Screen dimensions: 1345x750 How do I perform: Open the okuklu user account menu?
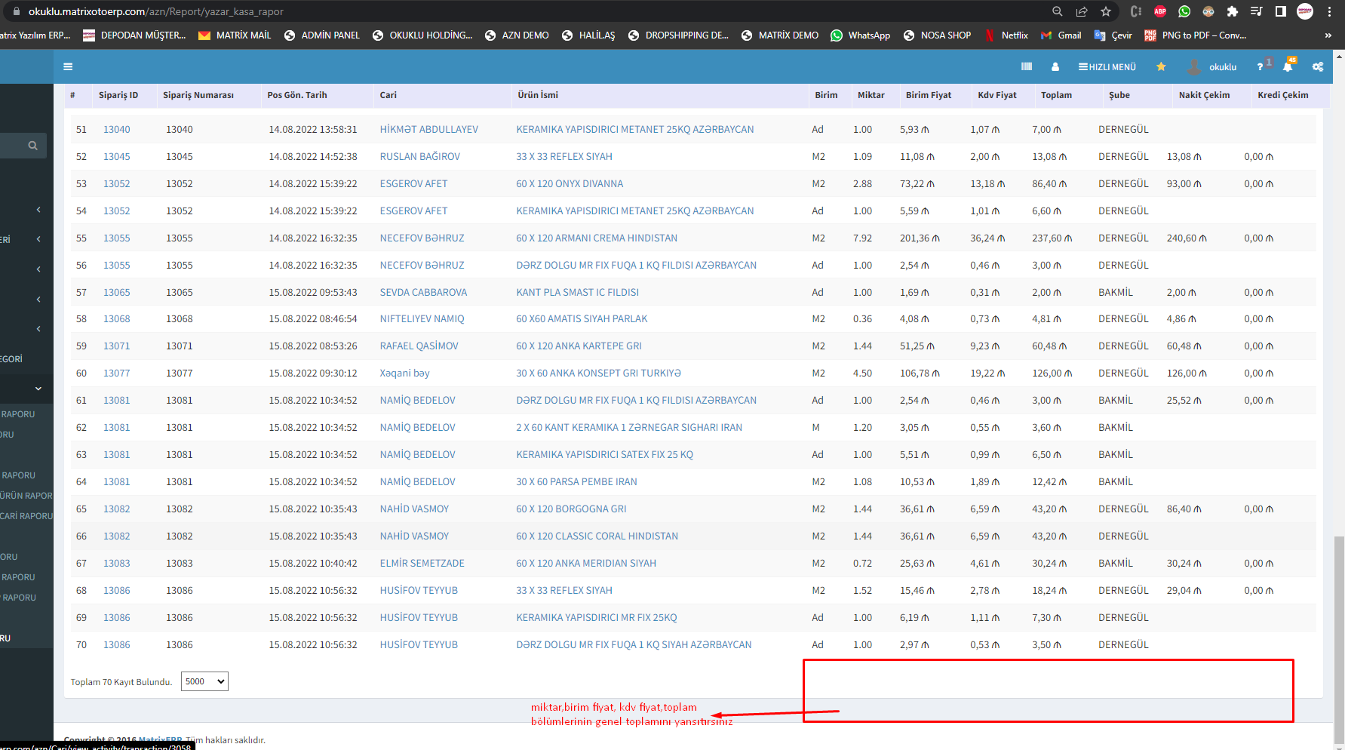[x=1221, y=66]
